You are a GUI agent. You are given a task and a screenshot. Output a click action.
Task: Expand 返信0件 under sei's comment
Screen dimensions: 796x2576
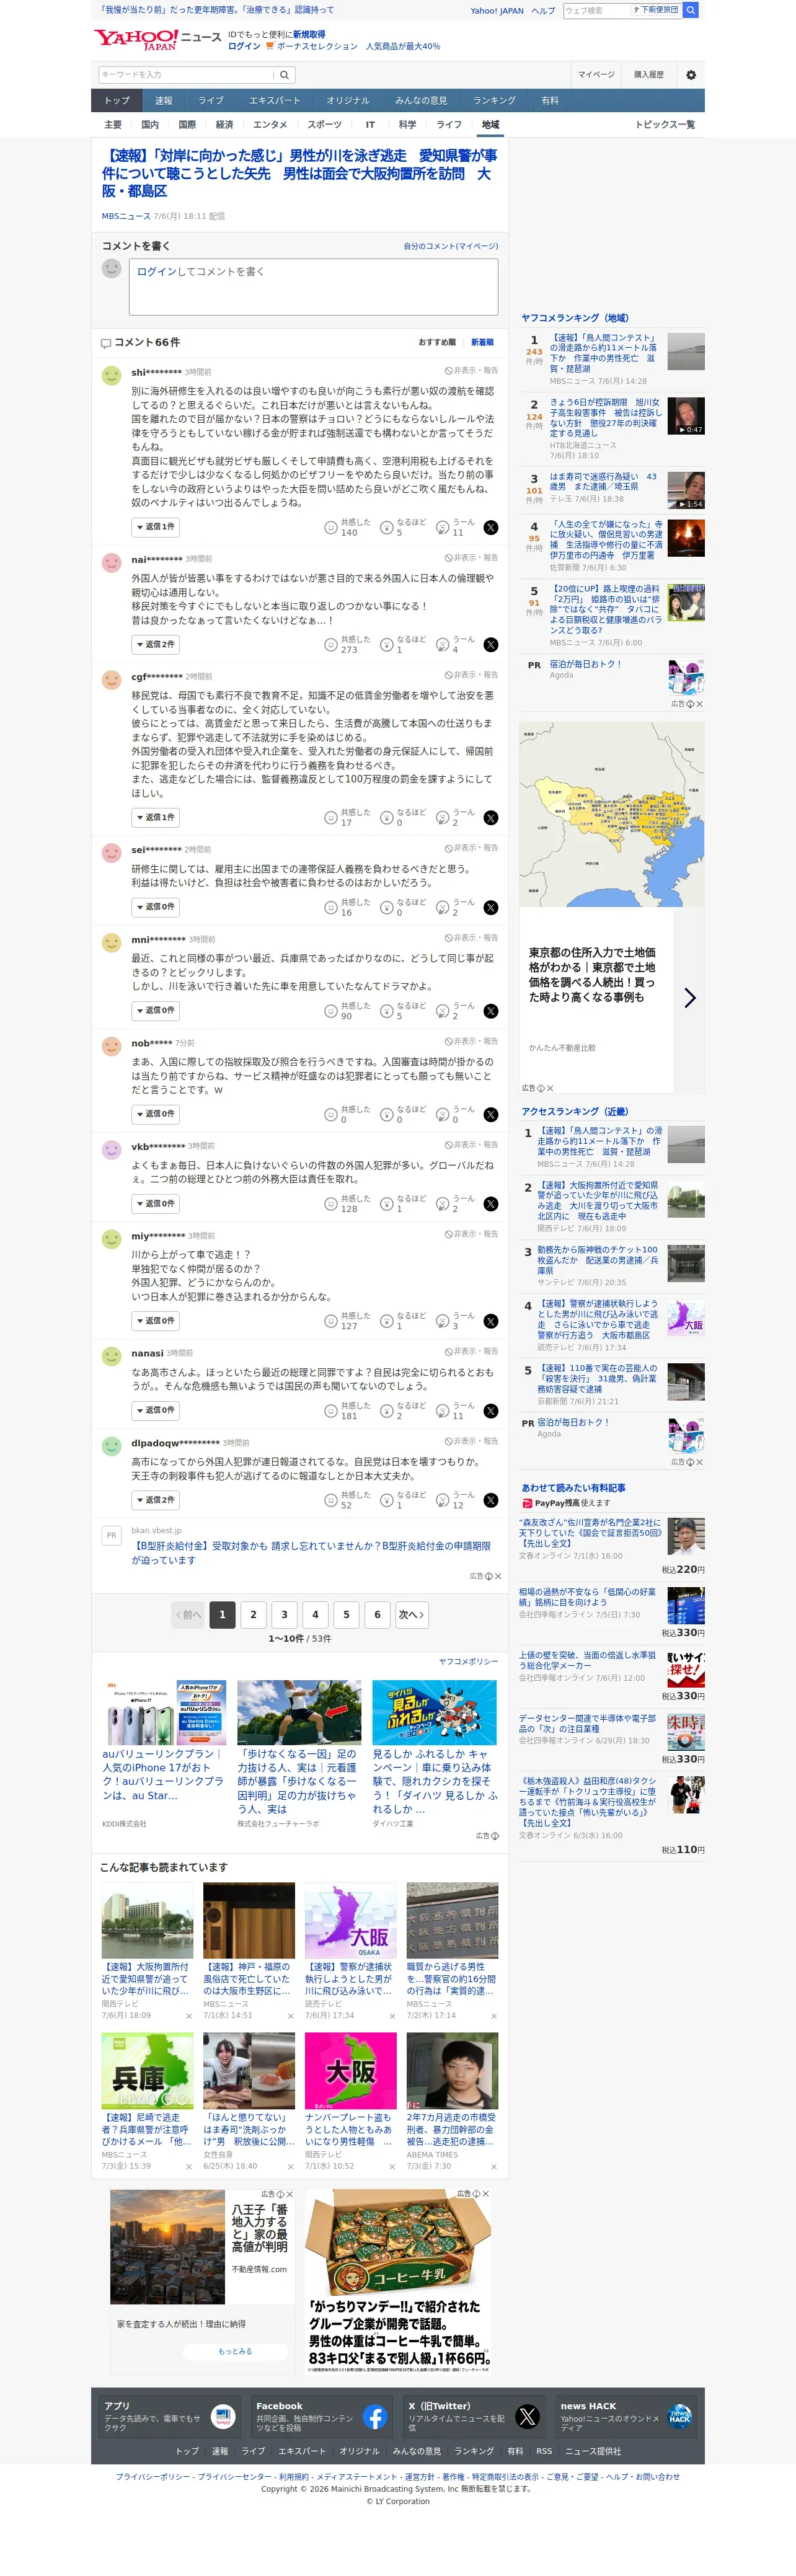(x=155, y=907)
